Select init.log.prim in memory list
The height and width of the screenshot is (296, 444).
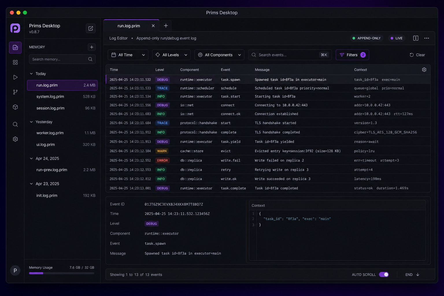(x=62, y=196)
